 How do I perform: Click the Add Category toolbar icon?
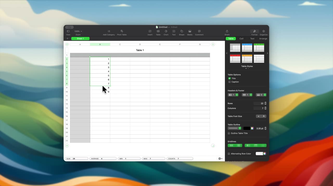click(109, 31)
